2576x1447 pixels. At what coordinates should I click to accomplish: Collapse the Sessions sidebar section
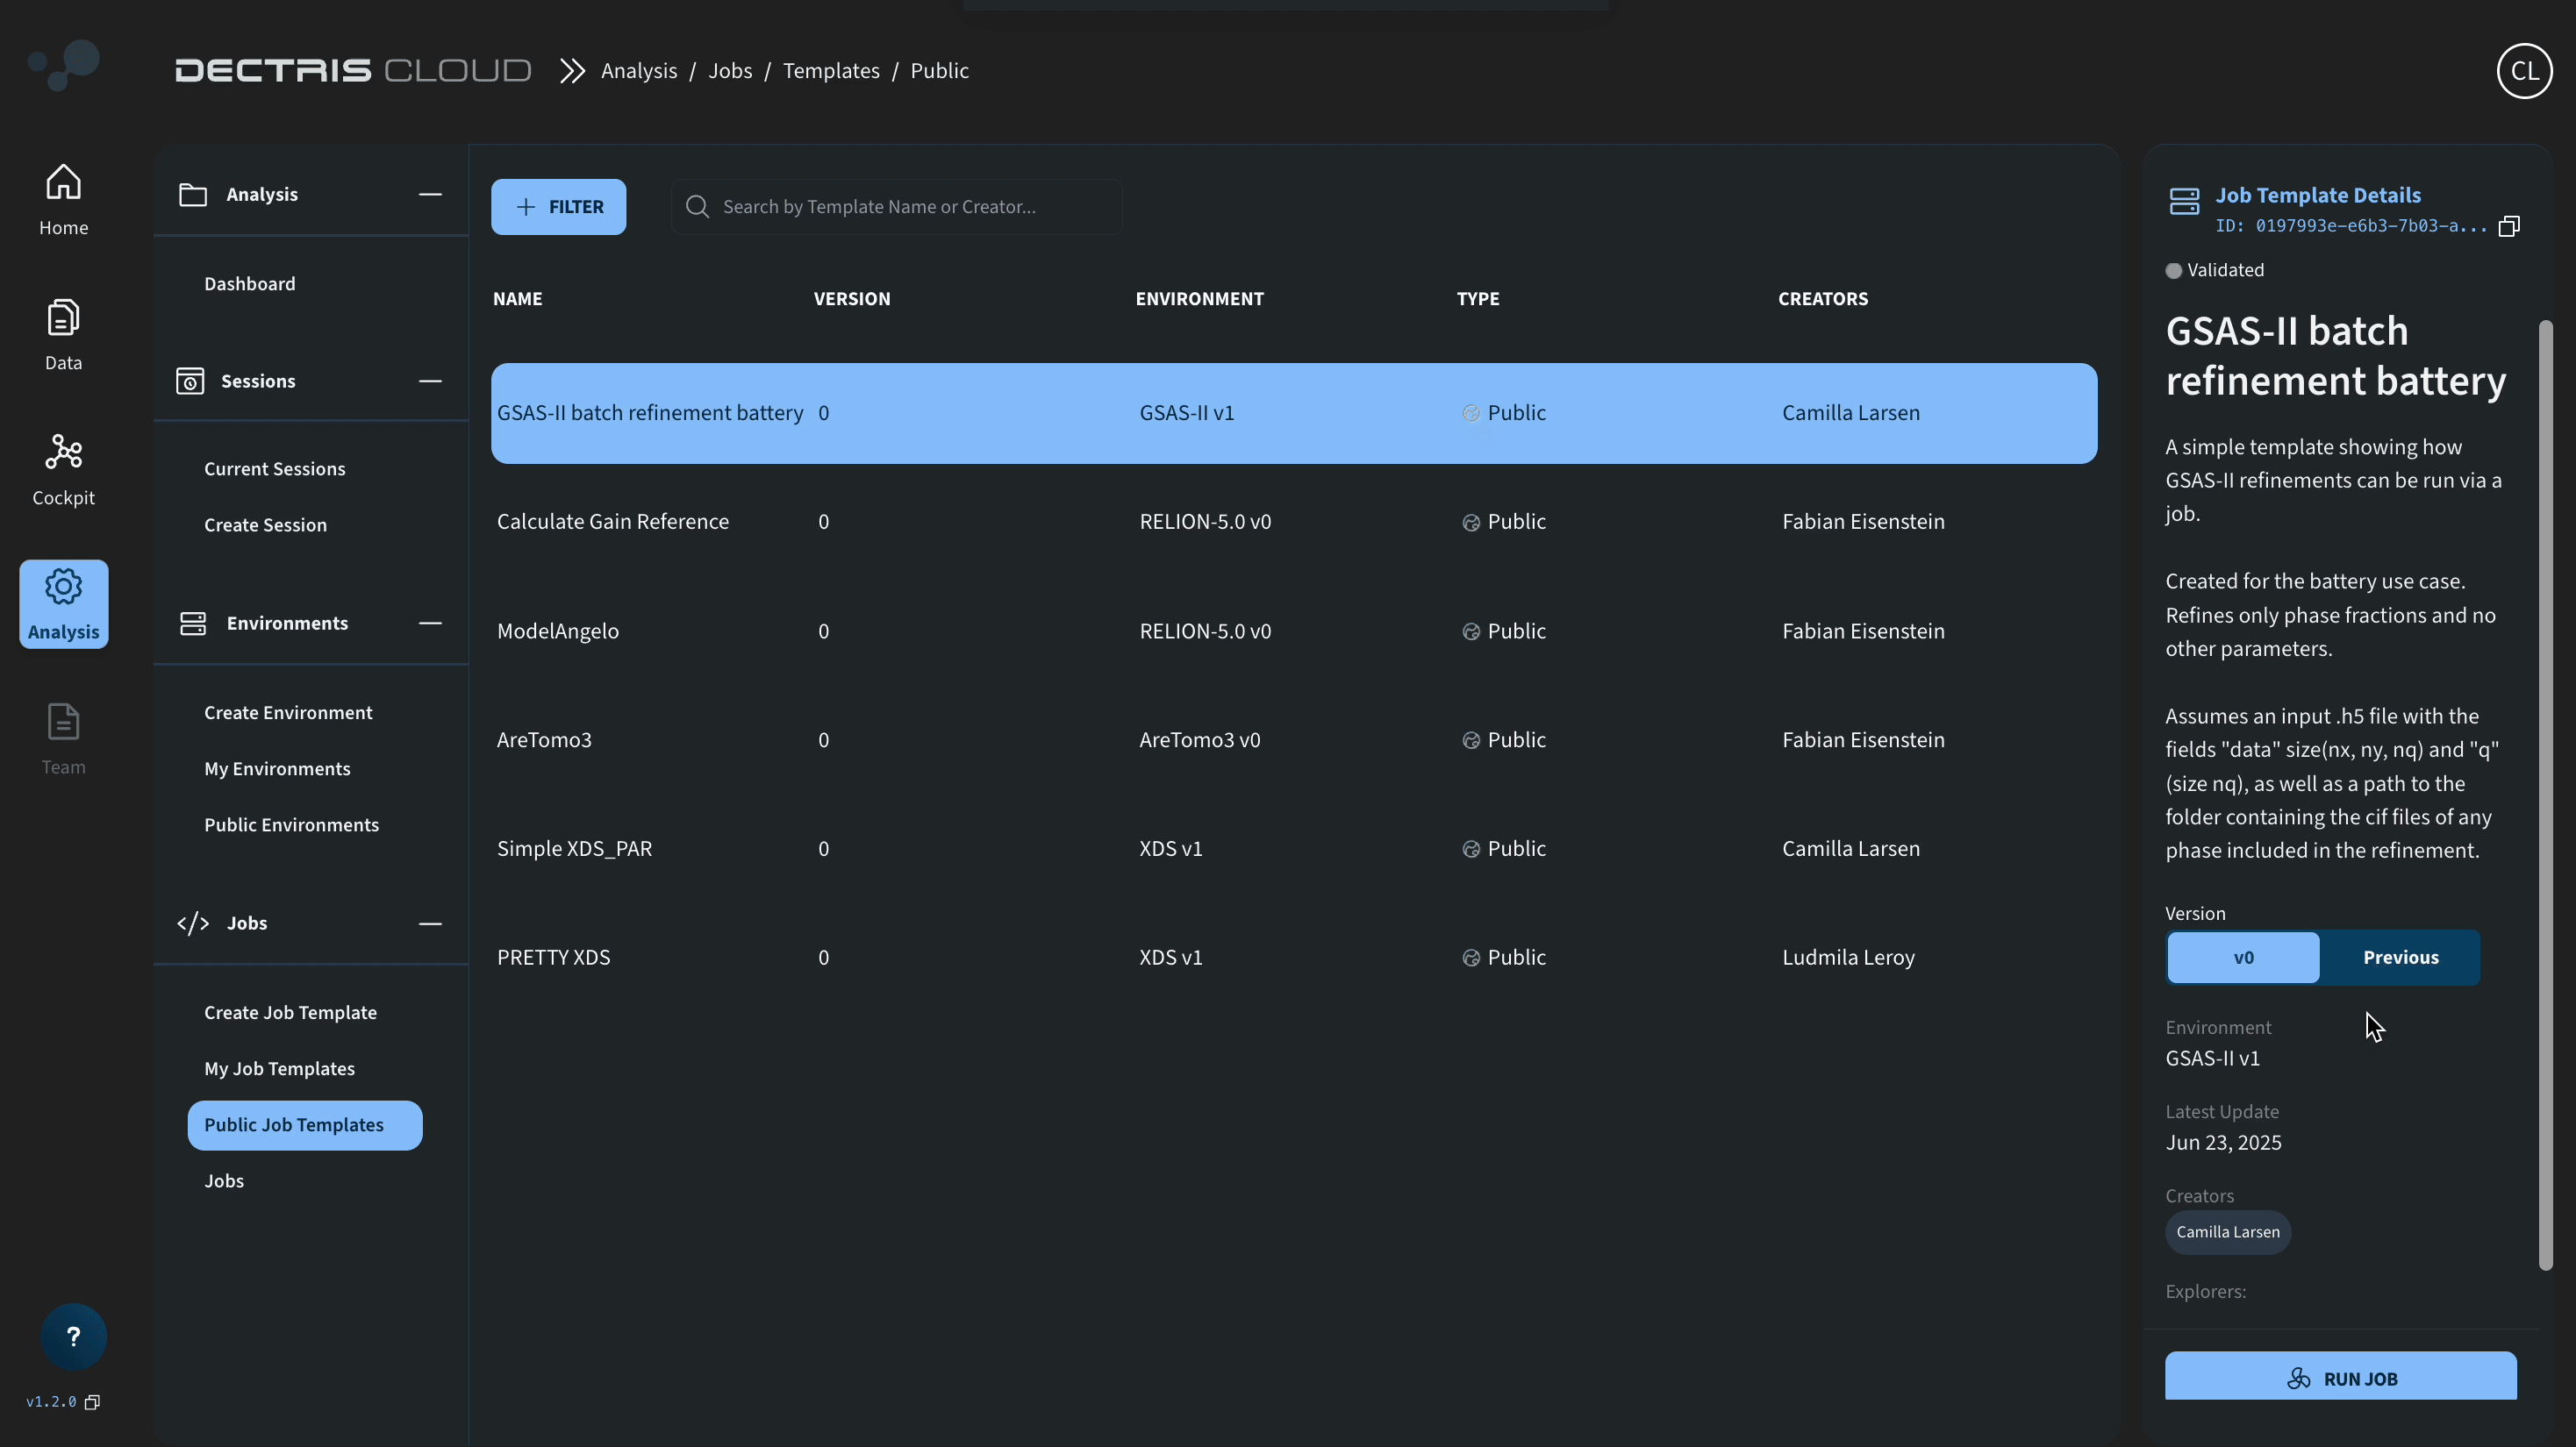[x=430, y=381]
